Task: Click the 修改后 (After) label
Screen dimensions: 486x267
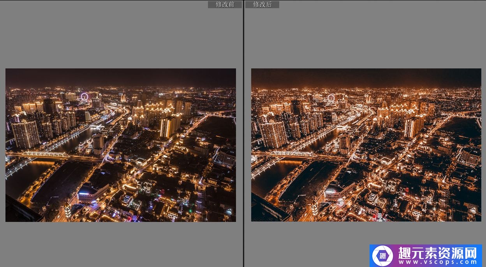Action: 262,4
